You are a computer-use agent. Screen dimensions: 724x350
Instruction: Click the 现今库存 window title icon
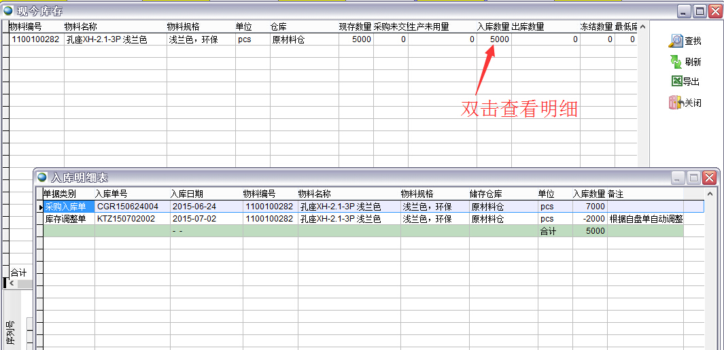[x=7, y=10]
